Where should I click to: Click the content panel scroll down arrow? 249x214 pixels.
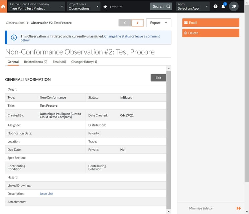point(169,211)
